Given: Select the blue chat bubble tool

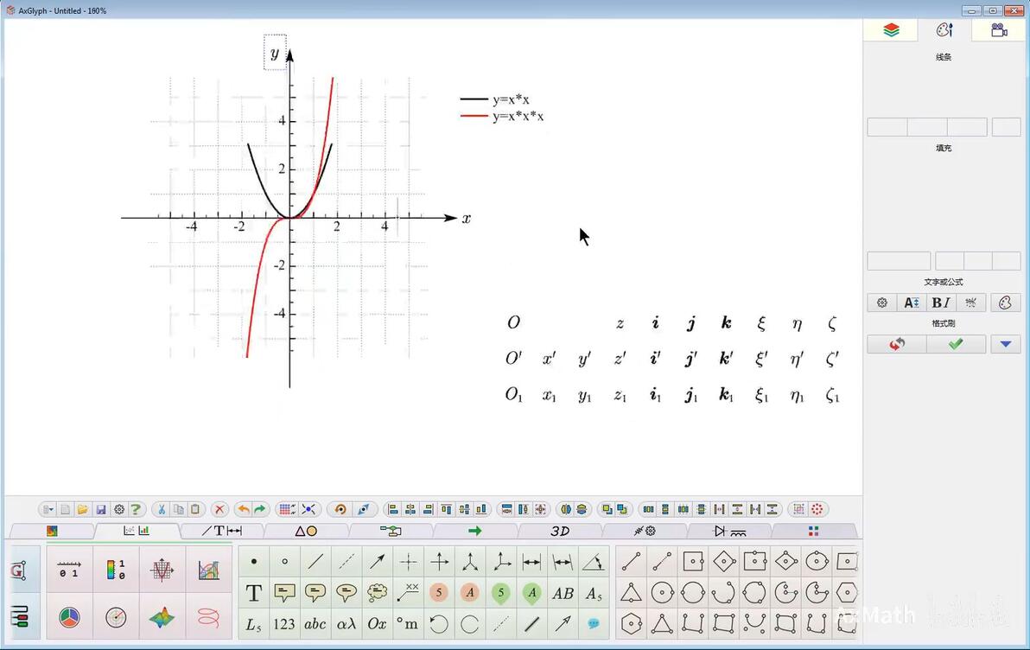Looking at the screenshot, I should [x=593, y=624].
